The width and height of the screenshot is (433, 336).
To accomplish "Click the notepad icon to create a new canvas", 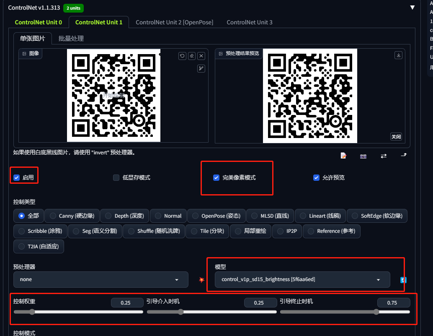I will [343, 156].
